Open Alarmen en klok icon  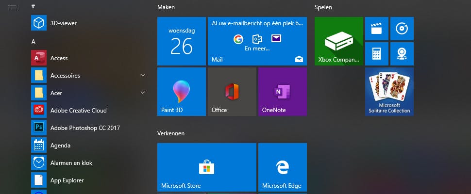click(x=39, y=163)
